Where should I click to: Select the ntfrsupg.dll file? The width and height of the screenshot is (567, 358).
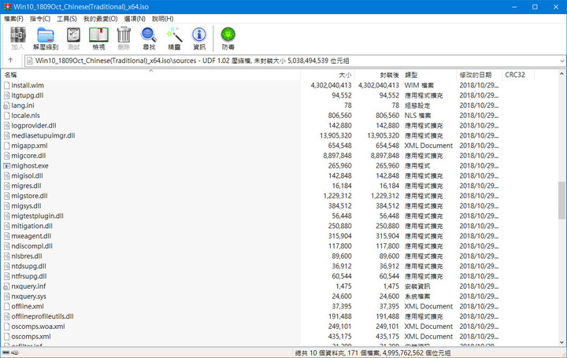(x=29, y=276)
